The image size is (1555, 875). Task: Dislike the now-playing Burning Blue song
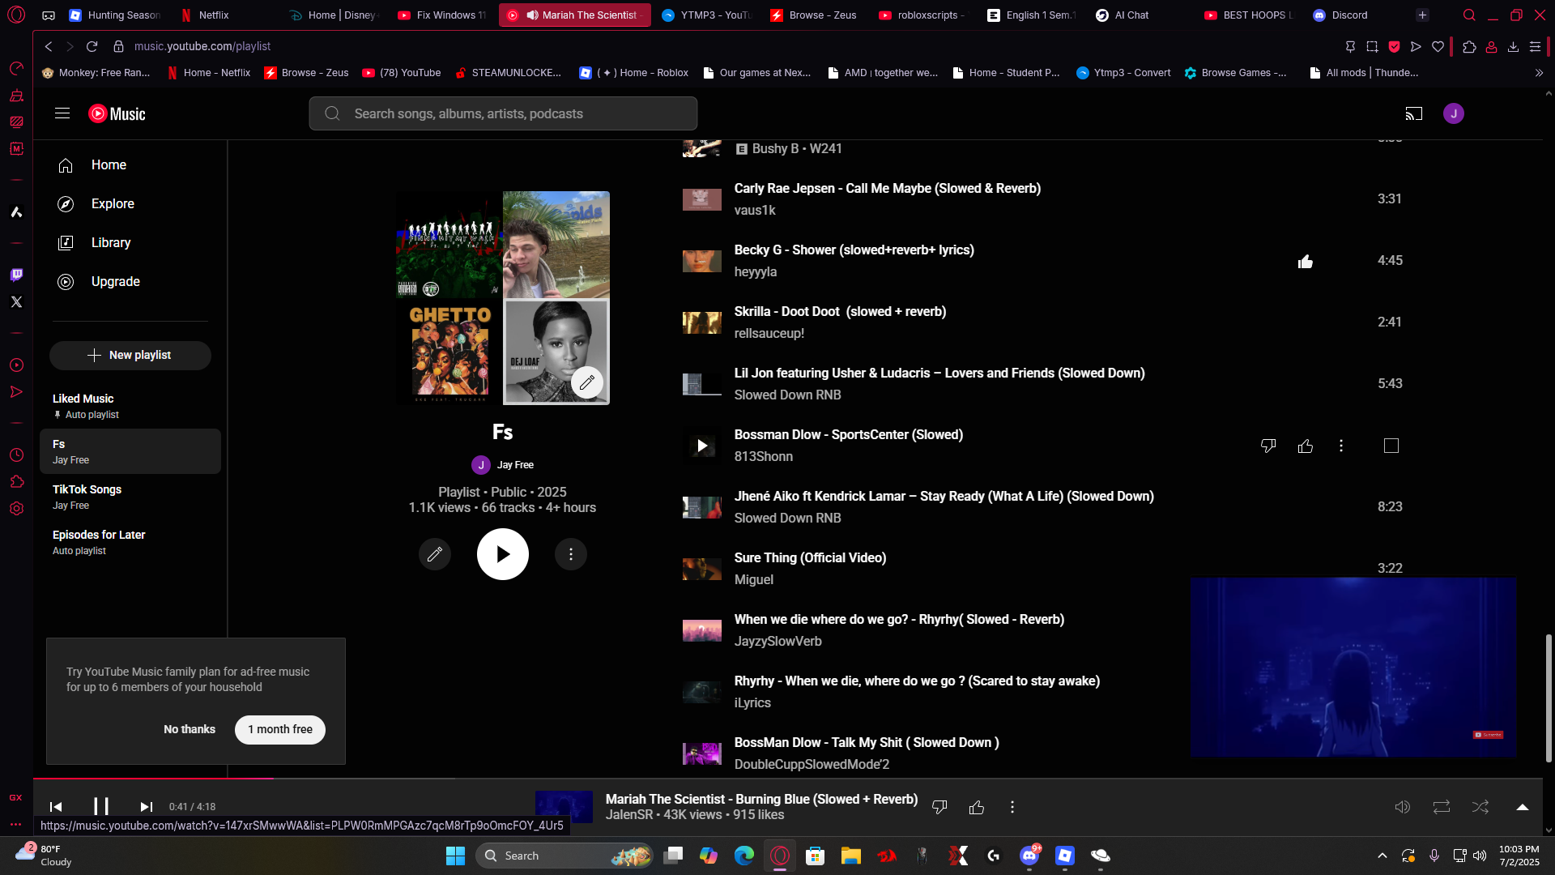coord(939,807)
